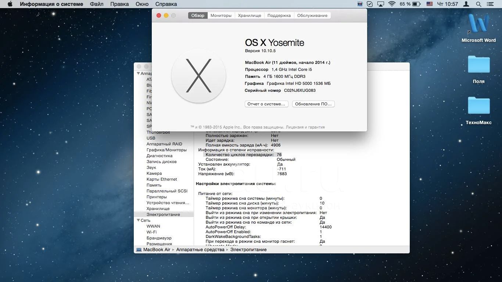
Task: Open Microsoft Word desktop shortcut
Action: point(478,28)
